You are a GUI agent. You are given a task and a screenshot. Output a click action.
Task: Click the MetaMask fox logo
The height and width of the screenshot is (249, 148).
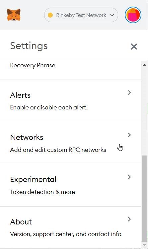(14, 15)
